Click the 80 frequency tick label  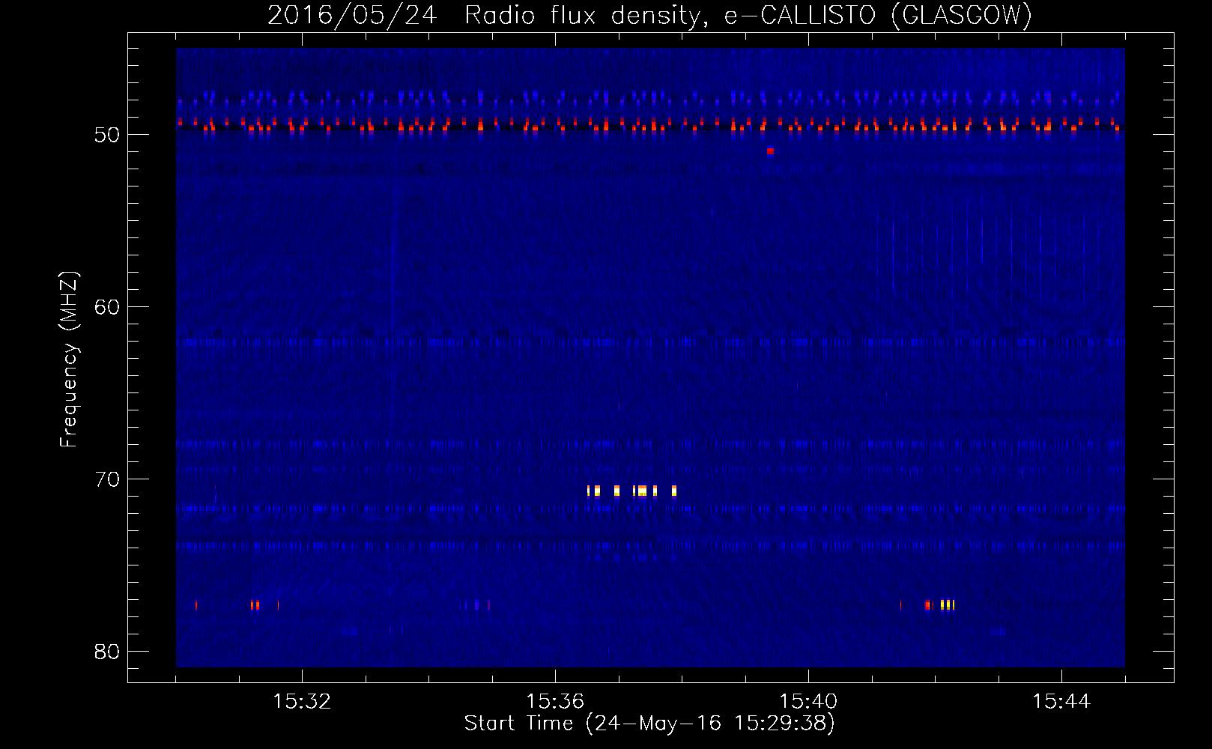point(107,652)
